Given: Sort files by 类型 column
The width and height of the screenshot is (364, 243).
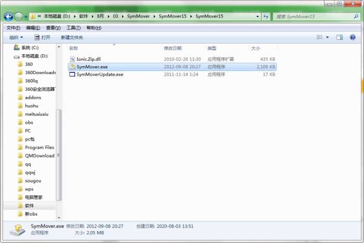Looking at the screenshot, I should (x=212, y=48).
